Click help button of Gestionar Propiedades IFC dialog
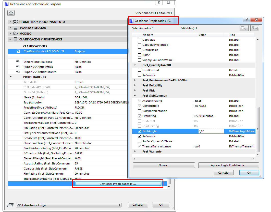The width and height of the screenshot is (271, 212). [x=247, y=20]
